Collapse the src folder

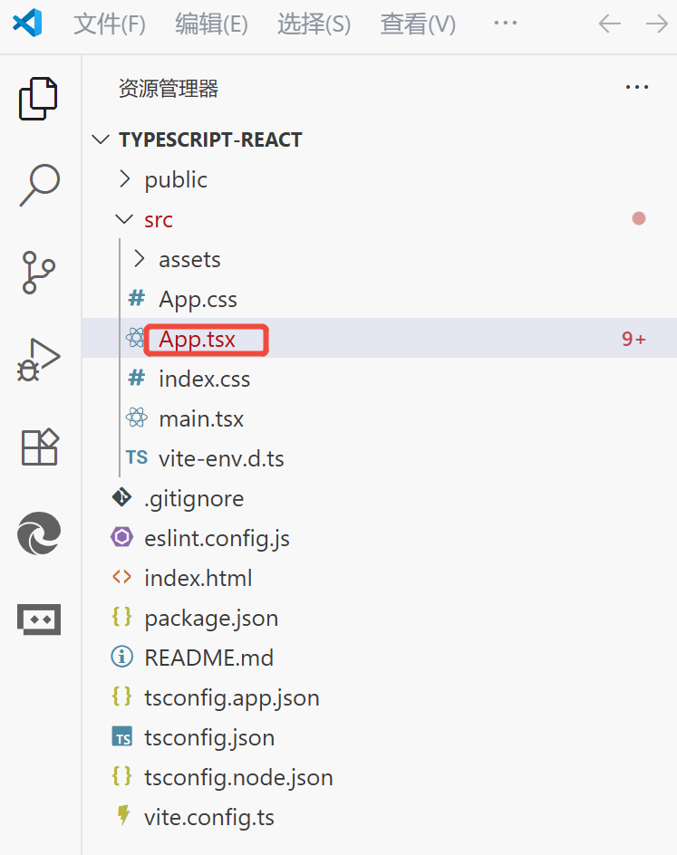(158, 219)
